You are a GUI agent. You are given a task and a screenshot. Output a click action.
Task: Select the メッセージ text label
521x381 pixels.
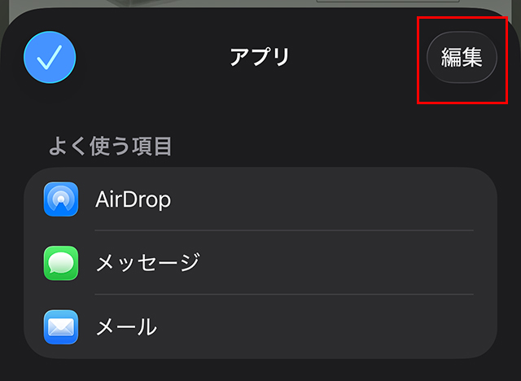pyautogui.click(x=148, y=262)
